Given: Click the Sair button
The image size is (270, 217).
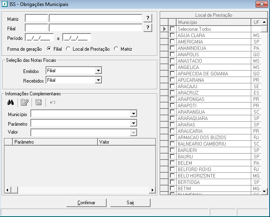Looking at the screenshot, I should [130, 203].
